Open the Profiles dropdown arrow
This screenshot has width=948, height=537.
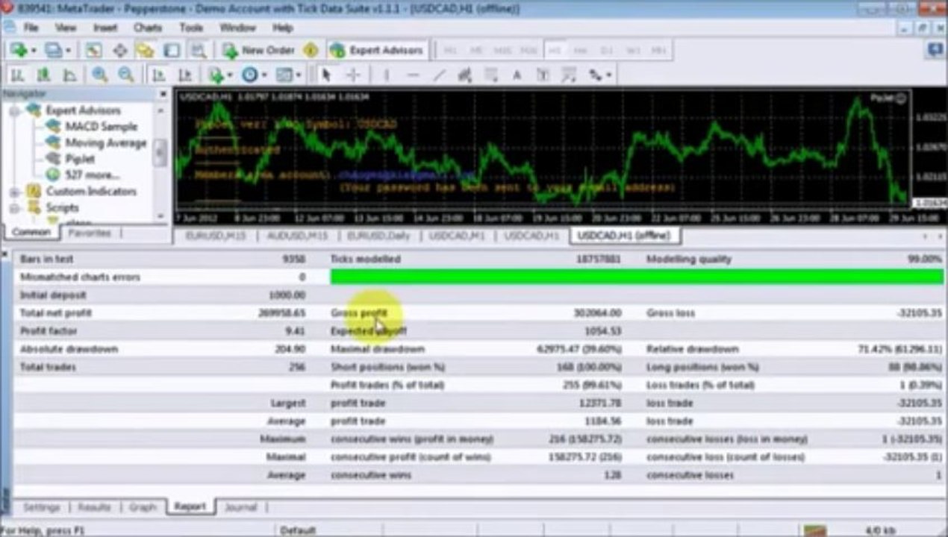(68, 51)
